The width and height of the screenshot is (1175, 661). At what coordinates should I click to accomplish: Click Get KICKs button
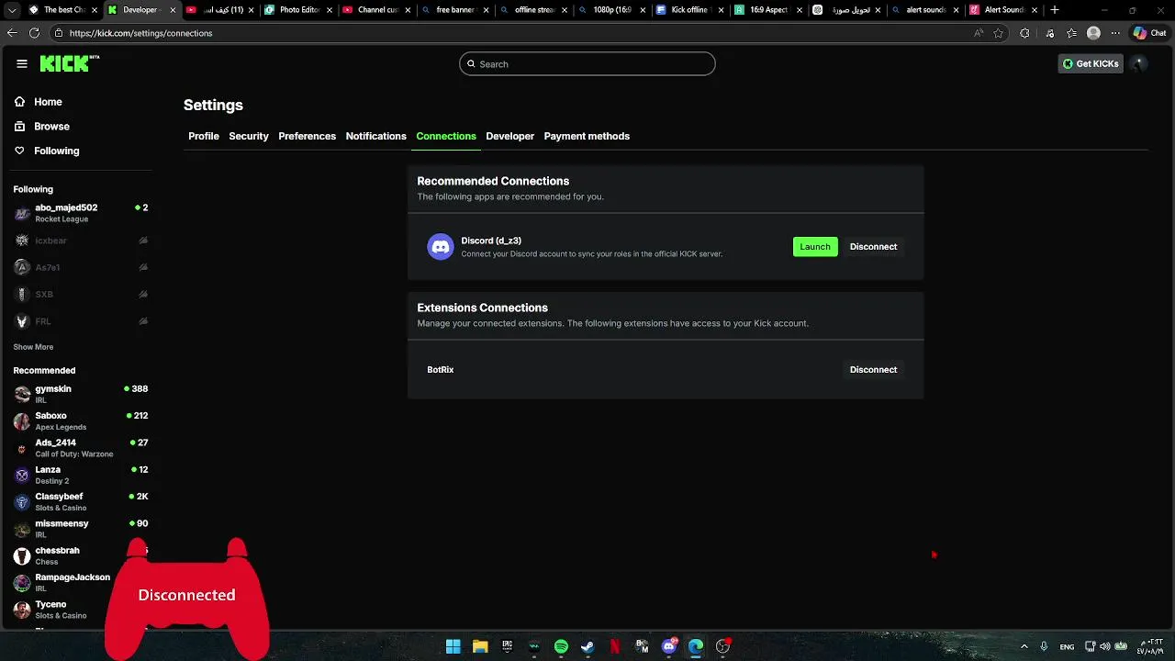click(1091, 63)
